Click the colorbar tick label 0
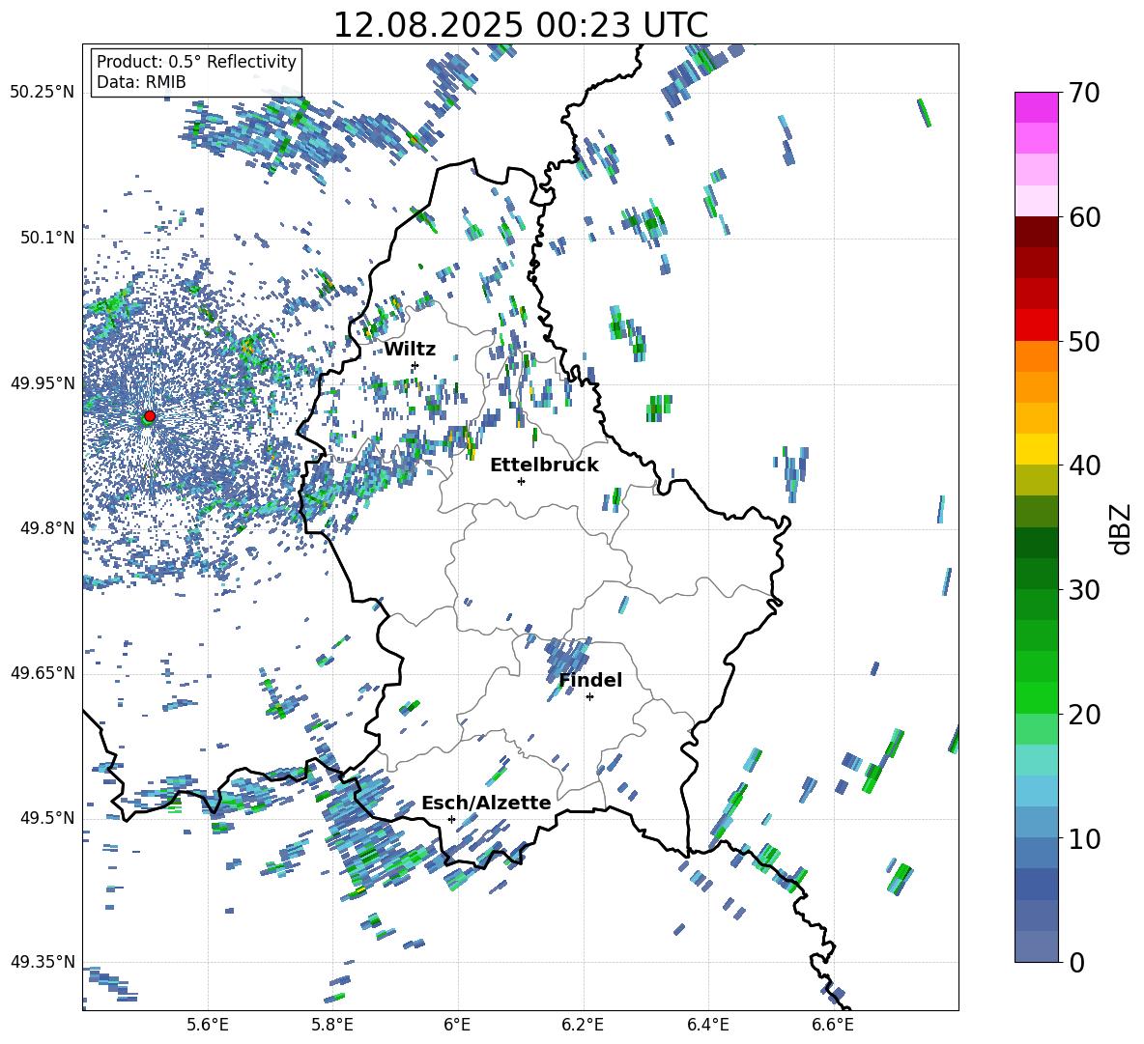 (1076, 962)
